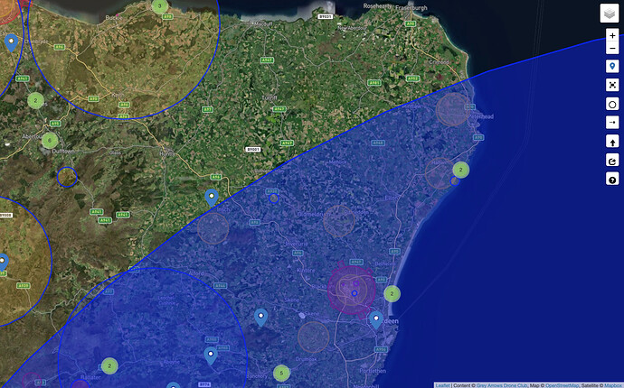This screenshot has height=388, width=624.
Task: Open the 2 cluster near Hatton coast
Action: coord(461,170)
